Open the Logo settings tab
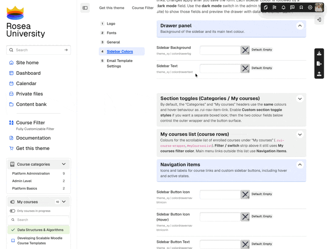This screenshot has height=249, width=328. click(x=111, y=24)
